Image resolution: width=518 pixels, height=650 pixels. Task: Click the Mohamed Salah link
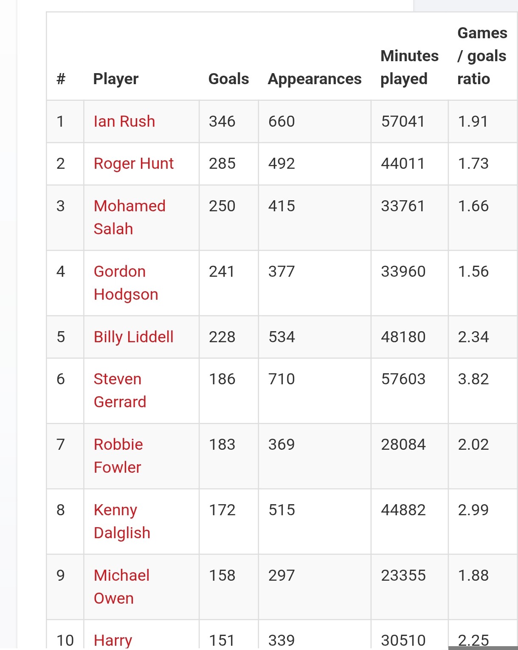point(129,206)
